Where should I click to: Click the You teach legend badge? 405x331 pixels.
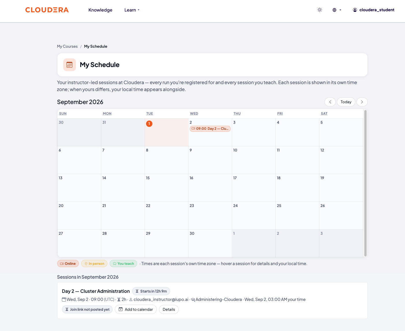coord(123,264)
